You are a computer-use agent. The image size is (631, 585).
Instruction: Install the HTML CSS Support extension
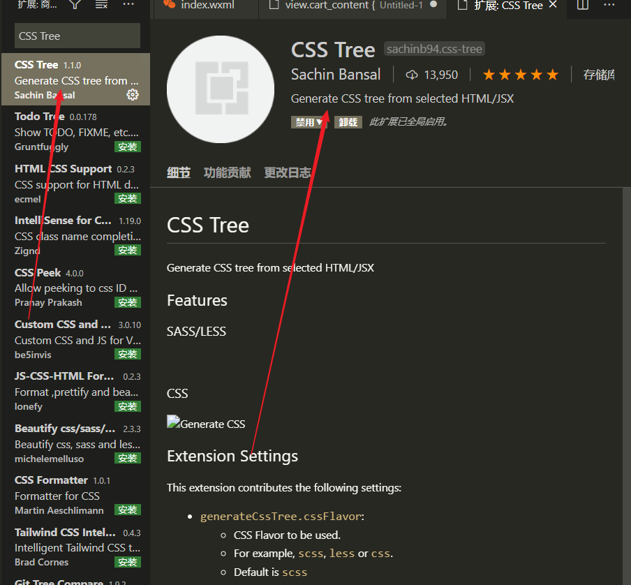coord(128,199)
